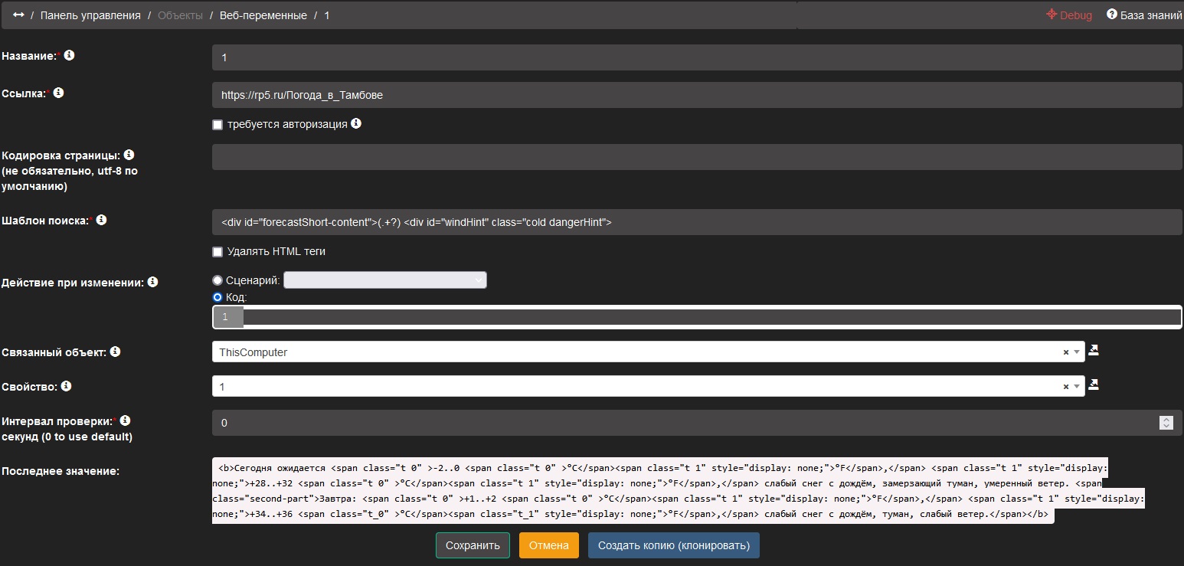Click info icon next to Название label
Viewport: 1184px width, 566px height.
coord(70,56)
